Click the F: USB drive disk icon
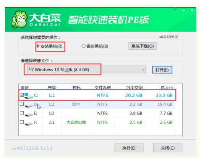The image size is (201, 161). 29,123
